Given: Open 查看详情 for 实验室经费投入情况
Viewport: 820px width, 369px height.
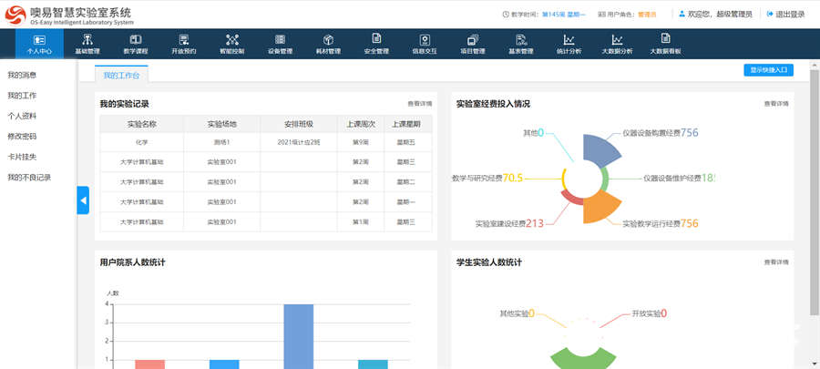Looking at the screenshot, I should pos(776,104).
